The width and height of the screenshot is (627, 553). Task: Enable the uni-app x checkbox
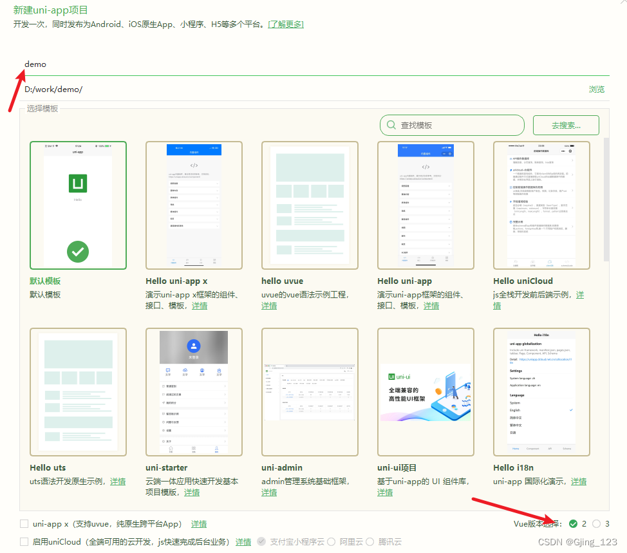[x=24, y=524]
